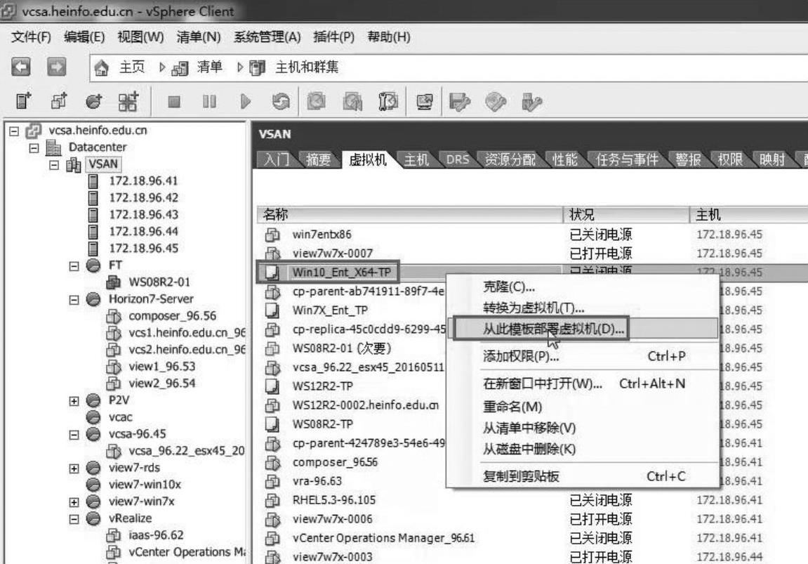Click the FT resource pool icon
Viewport: 808px width, 564px height.
coord(93,265)
